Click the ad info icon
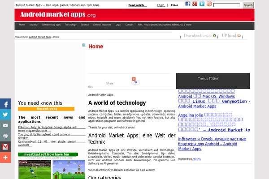 pos(83,45)
